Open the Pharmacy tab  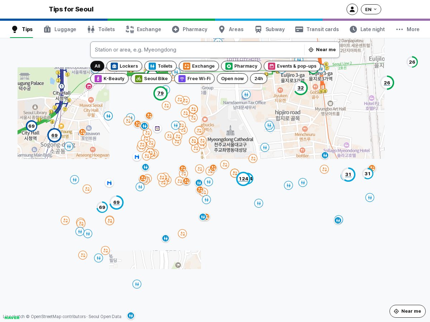click(190, 29)
